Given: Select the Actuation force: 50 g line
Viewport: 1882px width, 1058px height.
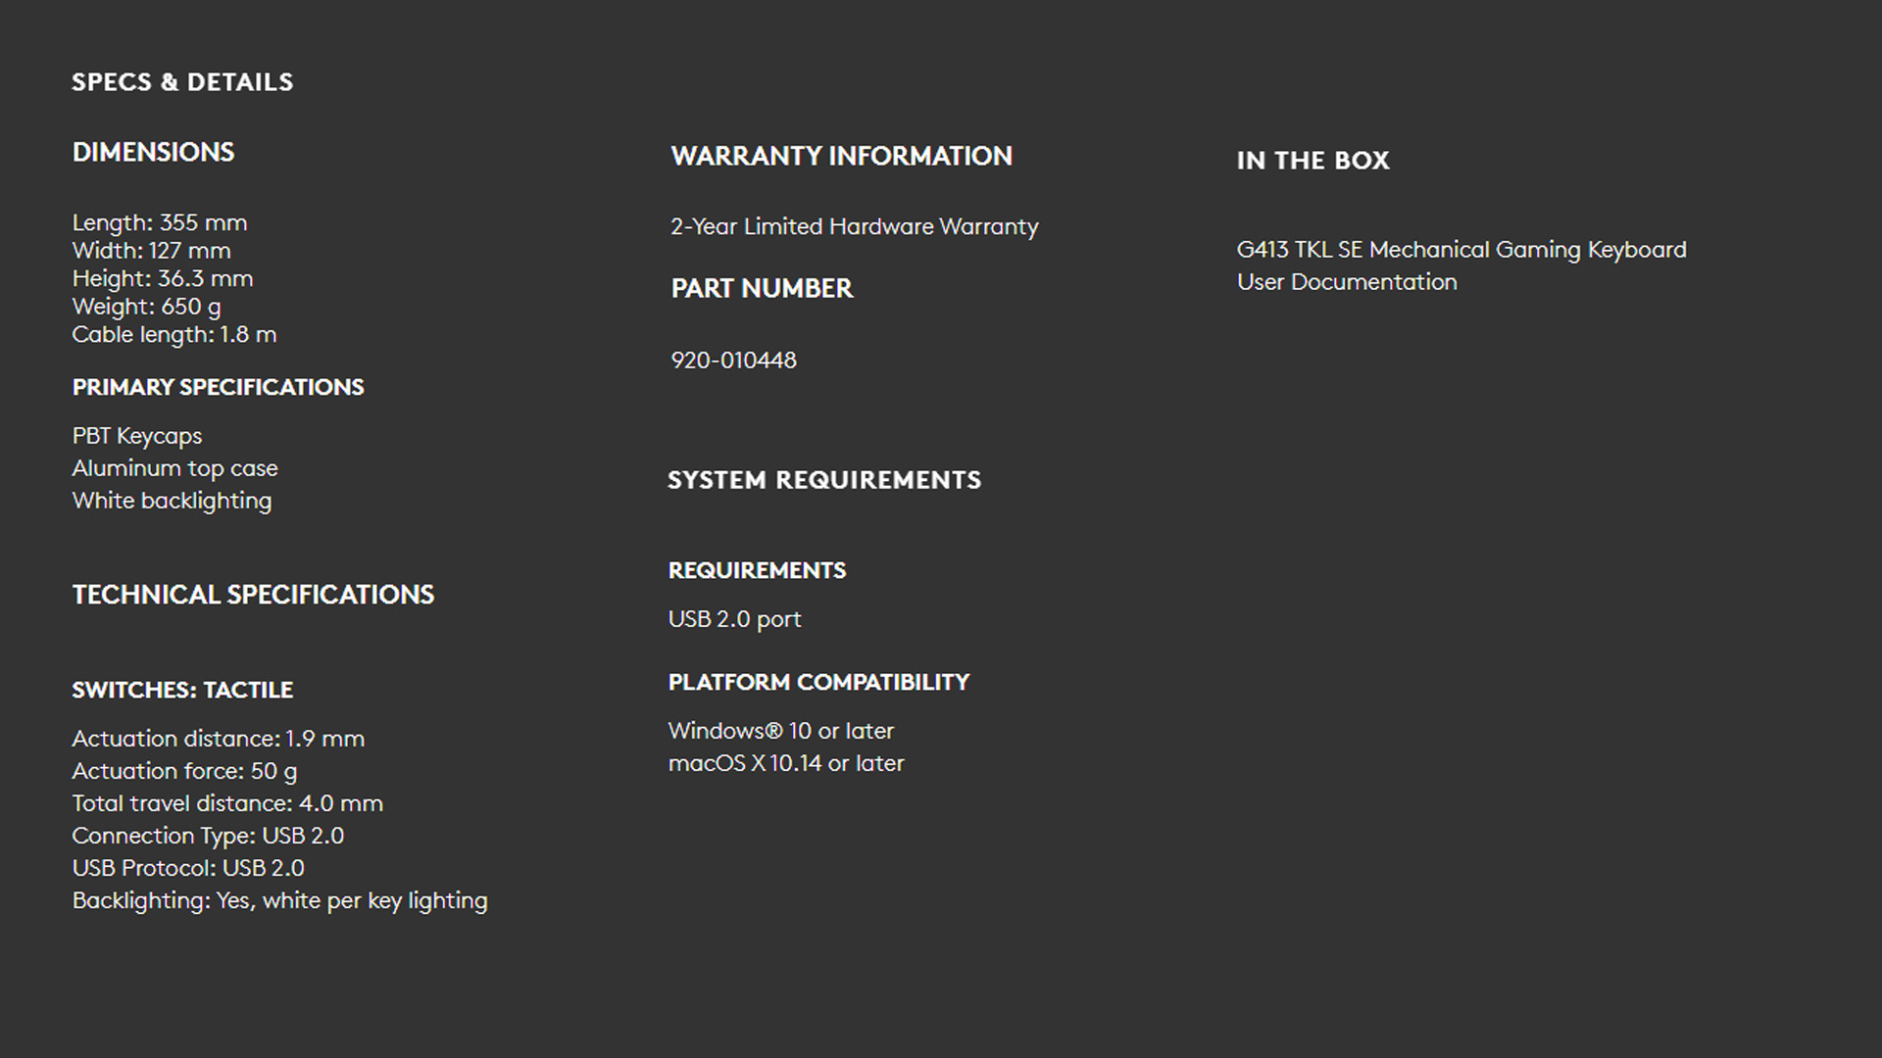Looking at the screenshot, I should click(x=184, y=772).
